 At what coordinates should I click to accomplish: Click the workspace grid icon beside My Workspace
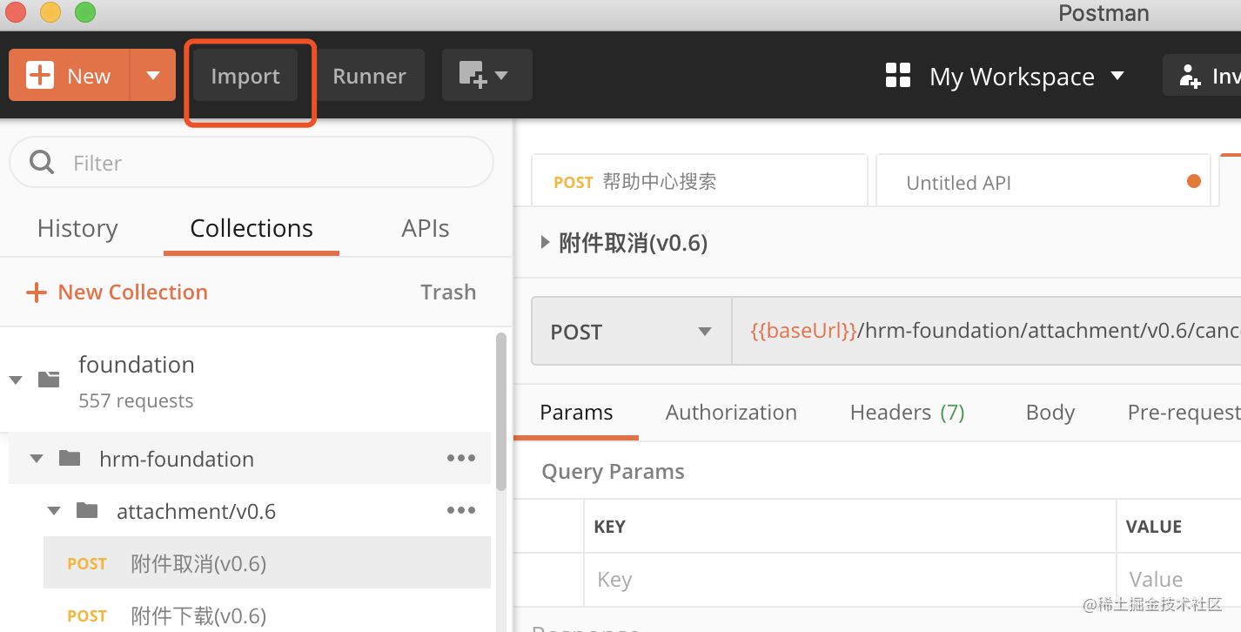point(897,76)
